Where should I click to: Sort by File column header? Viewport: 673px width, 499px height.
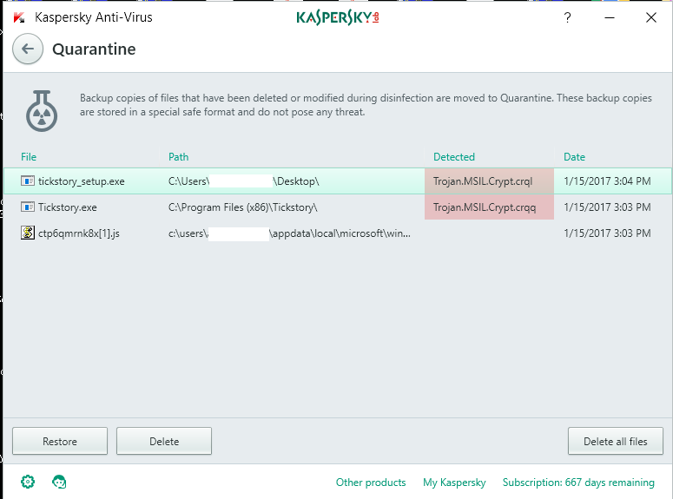coord(29,157)
